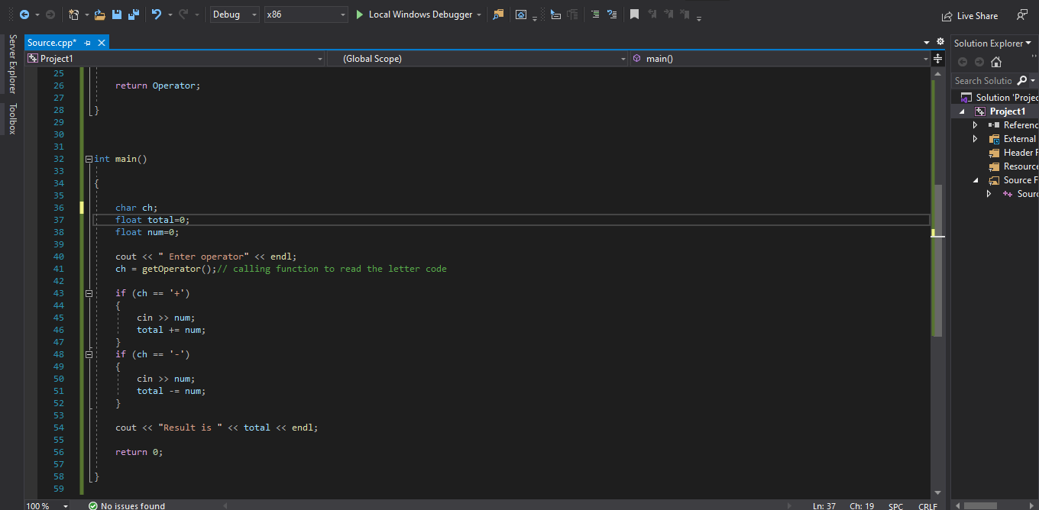1039x510 pixels.
Task: Click Solution Explorer Home icon
Action: tap(996, 62)
